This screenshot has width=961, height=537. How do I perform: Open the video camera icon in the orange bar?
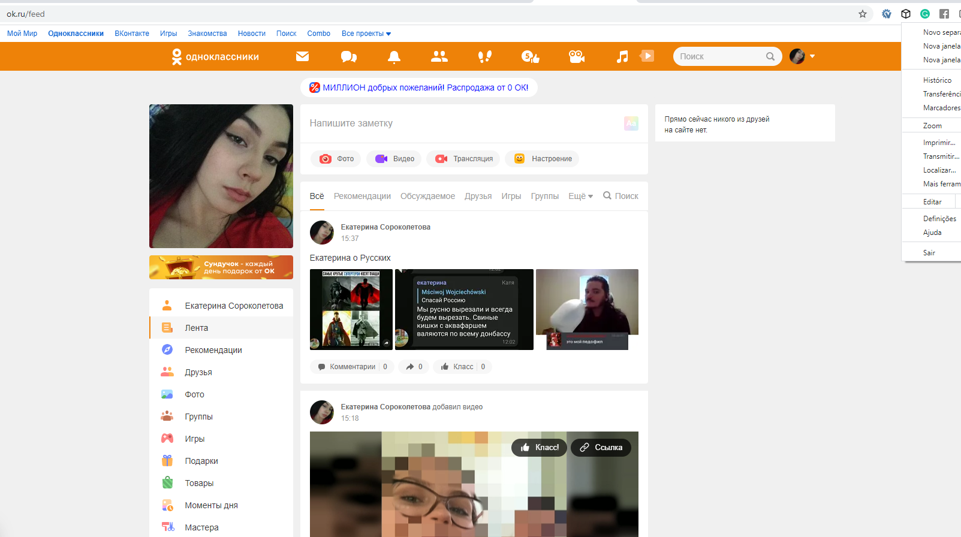coord(577,56)
